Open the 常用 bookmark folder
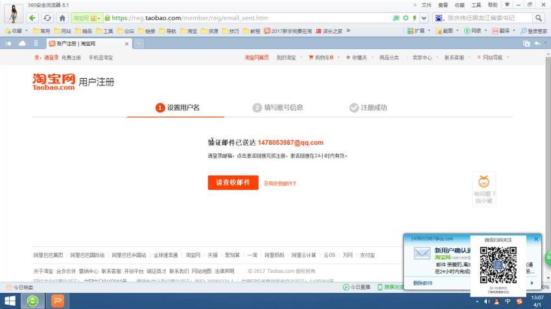This screenshot has height=309, width=551. [x=41, y=31]
